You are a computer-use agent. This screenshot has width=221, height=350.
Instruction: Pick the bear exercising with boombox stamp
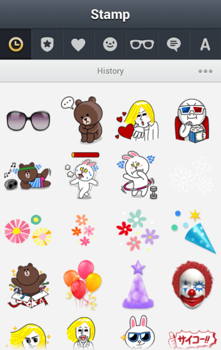coord(27,176)
